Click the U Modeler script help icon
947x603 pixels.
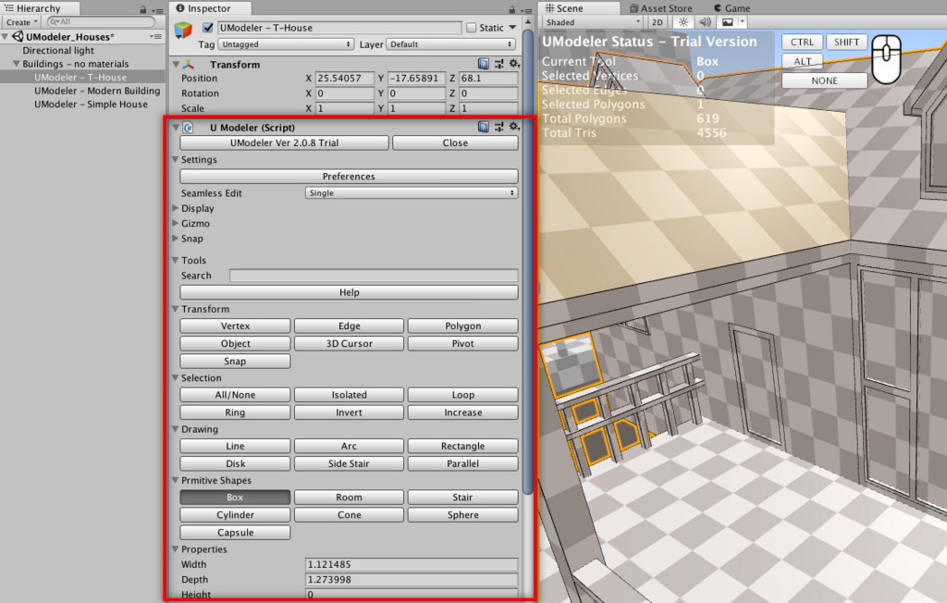point(483,127)
